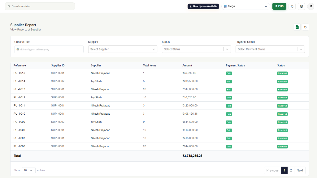
Task: Click amount ₹123,900.00
Action: click(190, 106)
